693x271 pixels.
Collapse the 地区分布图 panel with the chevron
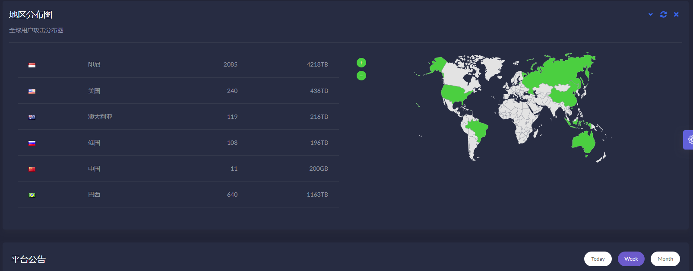pos(651,14)
